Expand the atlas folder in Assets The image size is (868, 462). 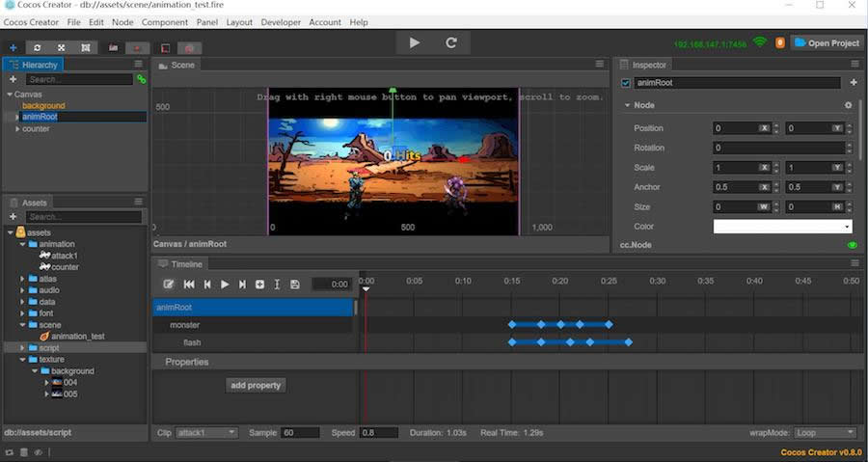point(22,279)
